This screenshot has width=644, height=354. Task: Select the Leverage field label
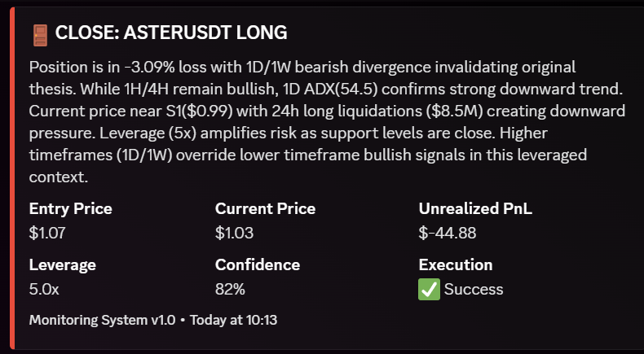coord(62,264)
